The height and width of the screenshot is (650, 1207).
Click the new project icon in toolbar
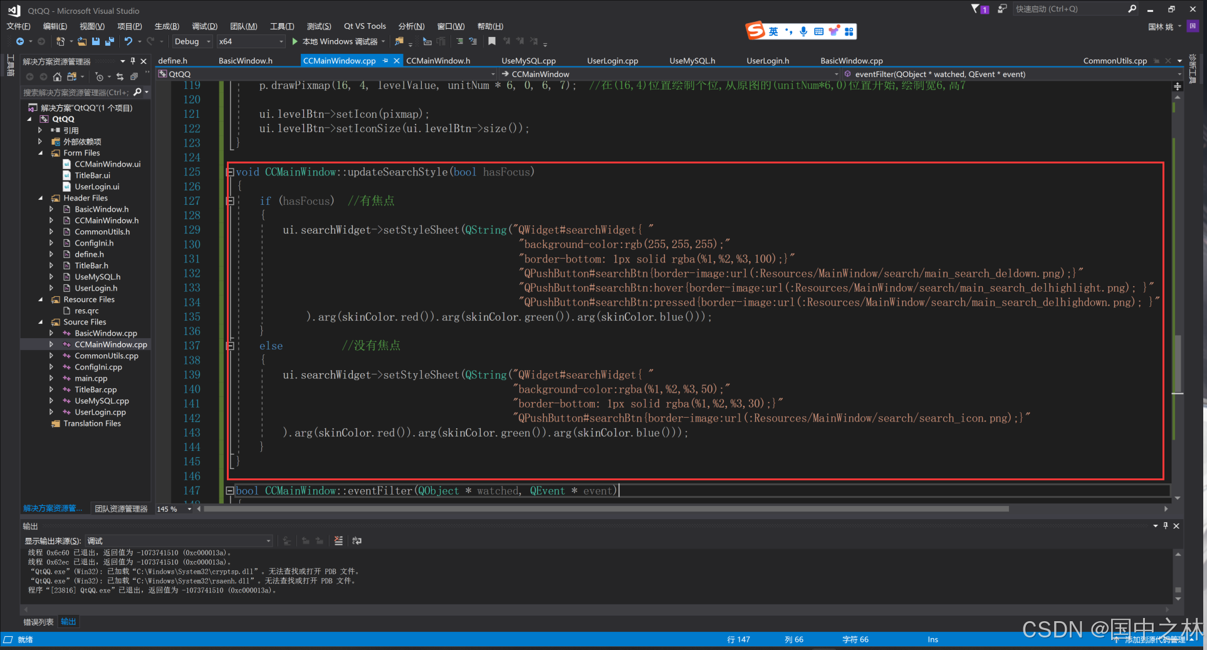[60, 41]
